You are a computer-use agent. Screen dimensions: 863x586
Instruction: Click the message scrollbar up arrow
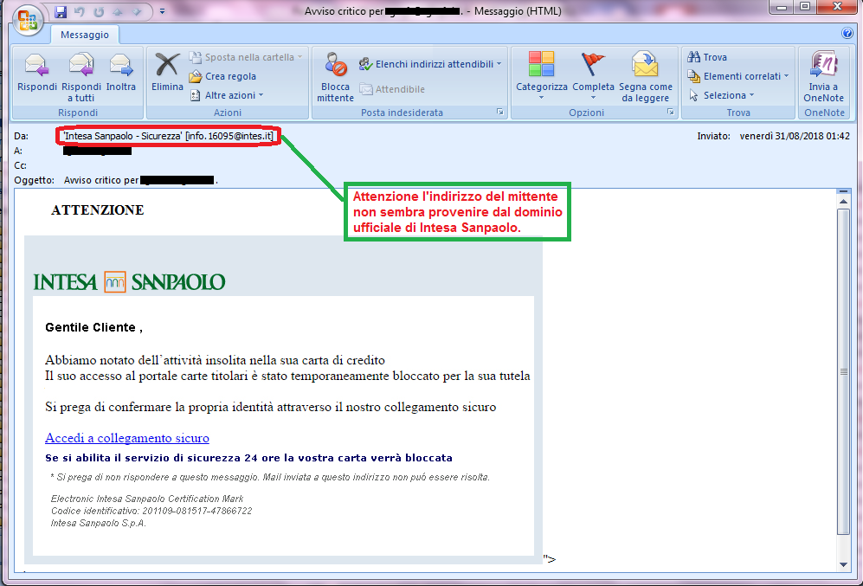pyautogui.click(x=843, y=202)
